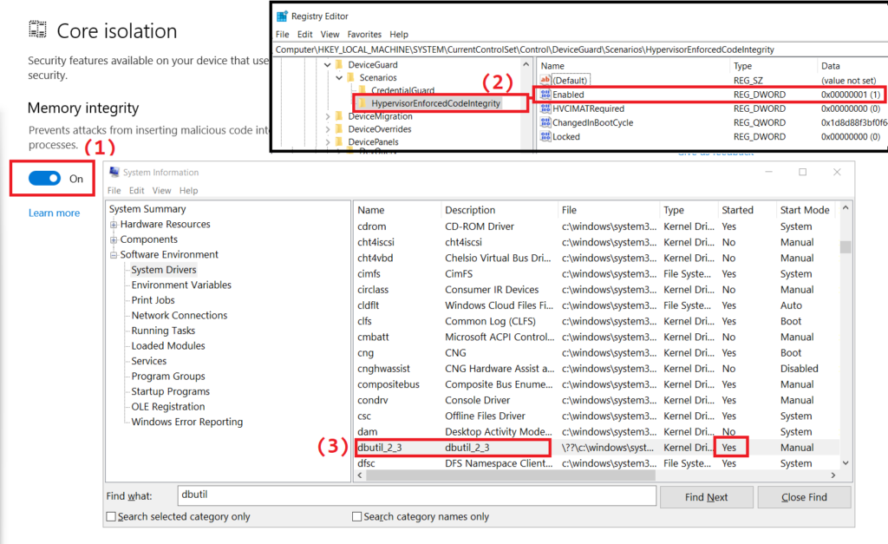Image resolution: width=888 pixels, height=544 pixels.
Task: Open the Registry Editor Favorites menu
Action: (x=364, y=34)
